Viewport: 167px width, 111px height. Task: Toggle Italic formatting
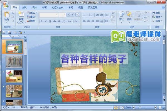pyautogui.click(x=46, y=21)
